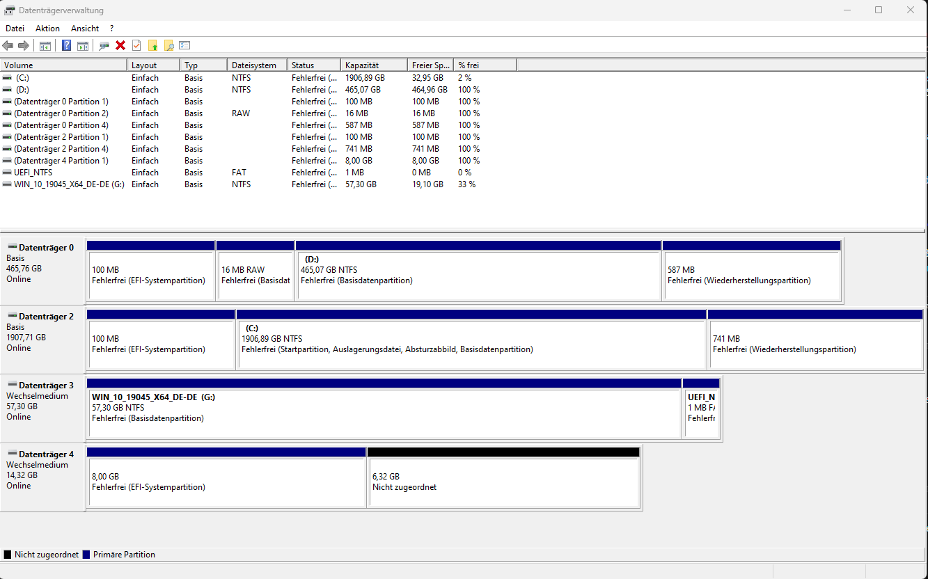Image resolution: width=928 pixels, height=579 pixels.
Task: Click the Forward arrow toolbar icon
Action: [24, 45]
